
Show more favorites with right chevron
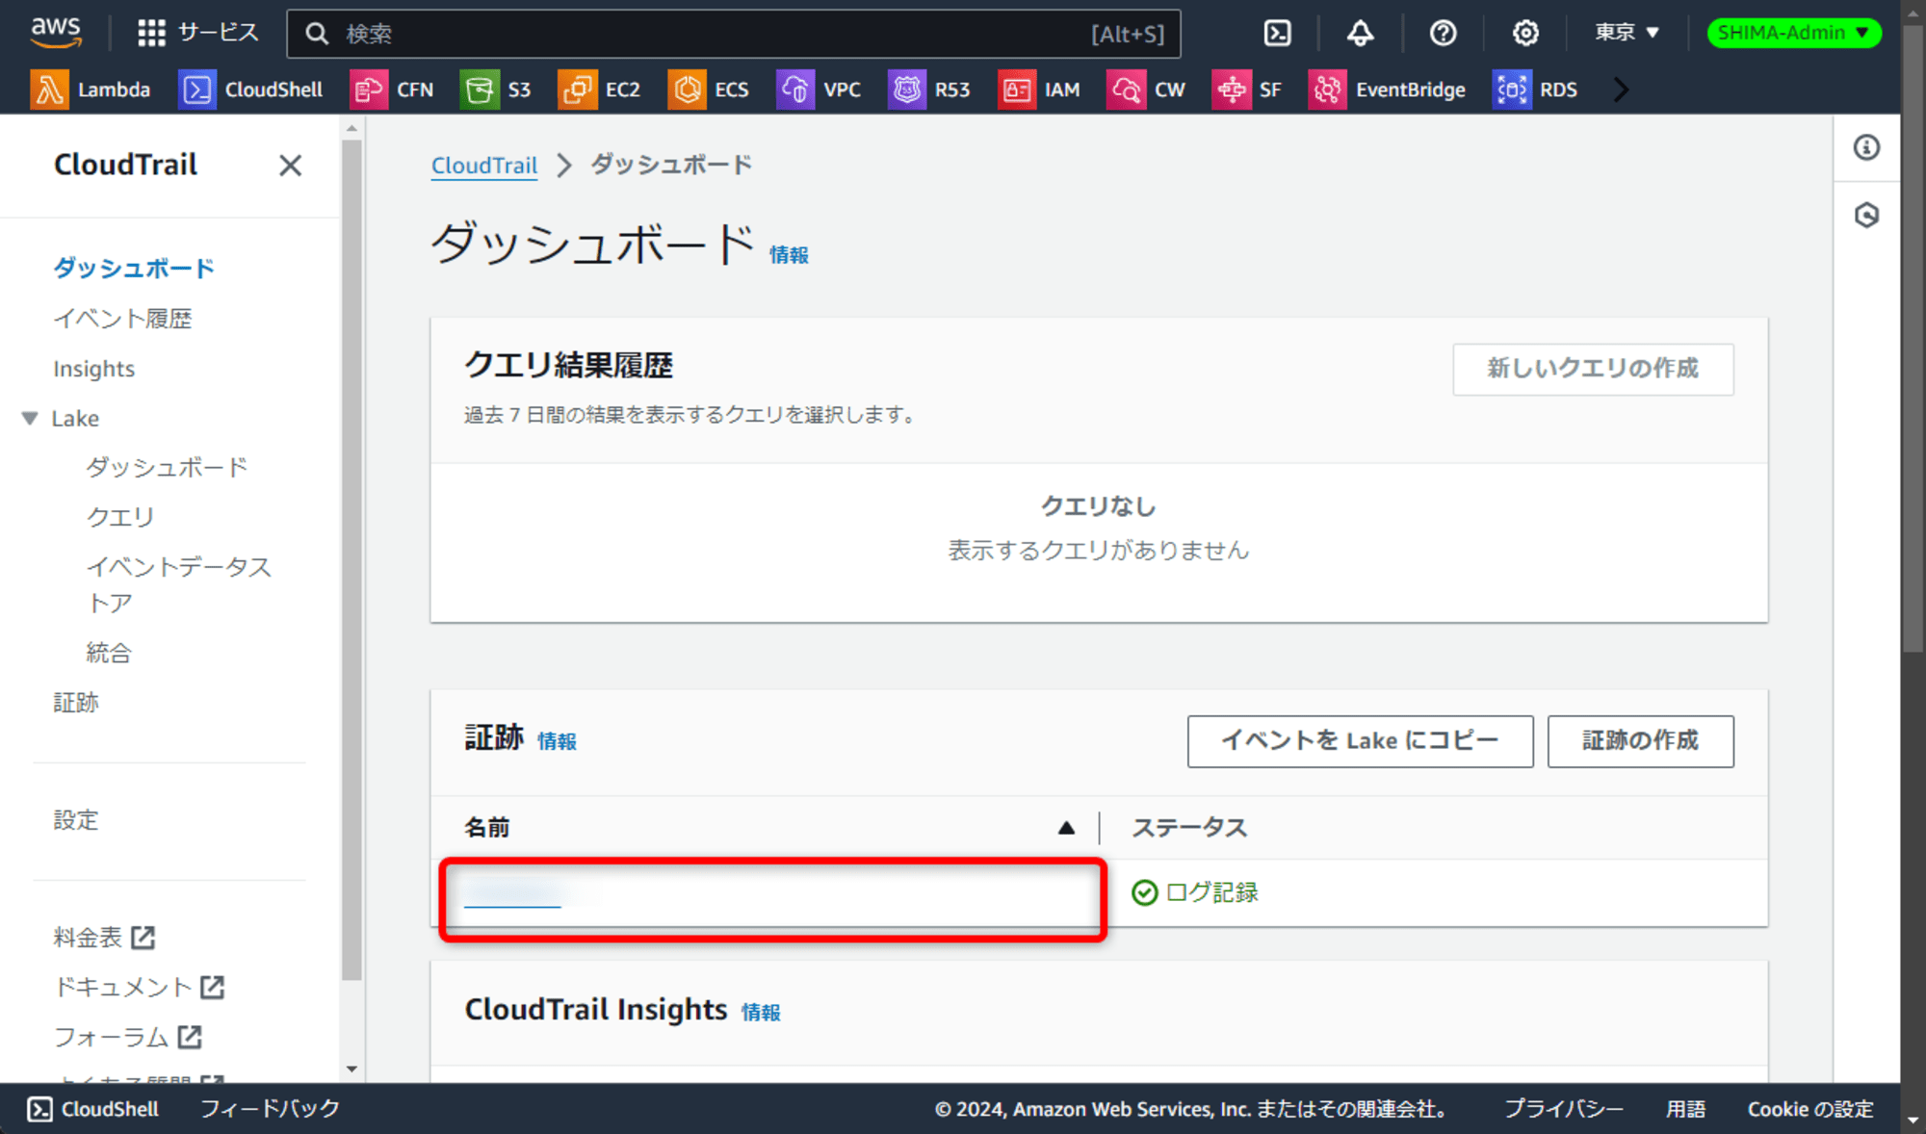coord(1621,90)
